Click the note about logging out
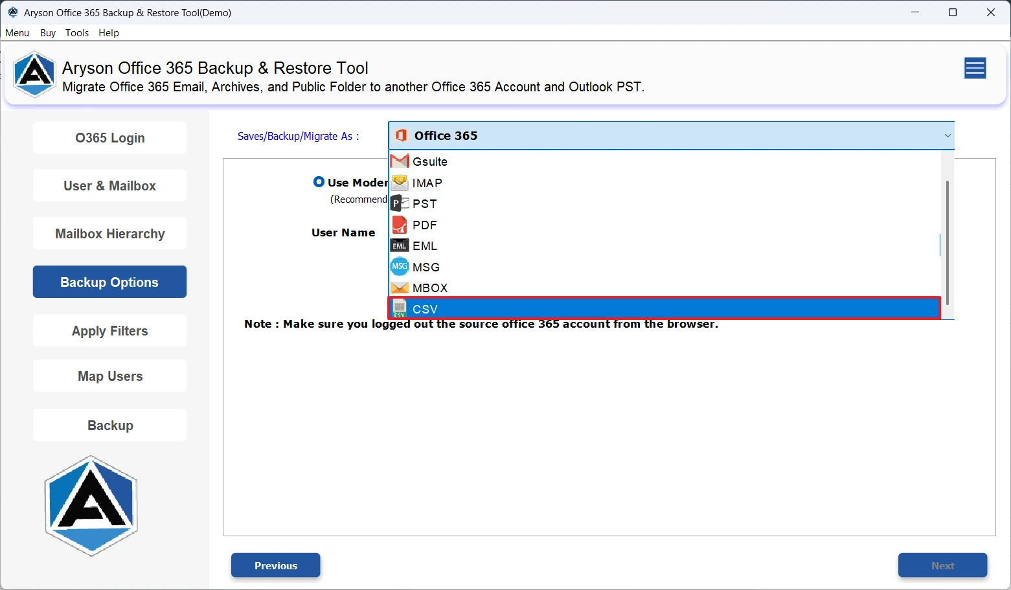Viewport: 1011px width, 590px height. tap(481, 324)
